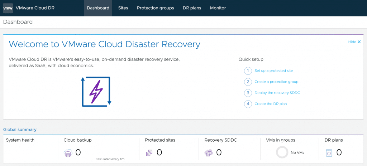Click the step 4 circle icon

click(x=248, y=104)
